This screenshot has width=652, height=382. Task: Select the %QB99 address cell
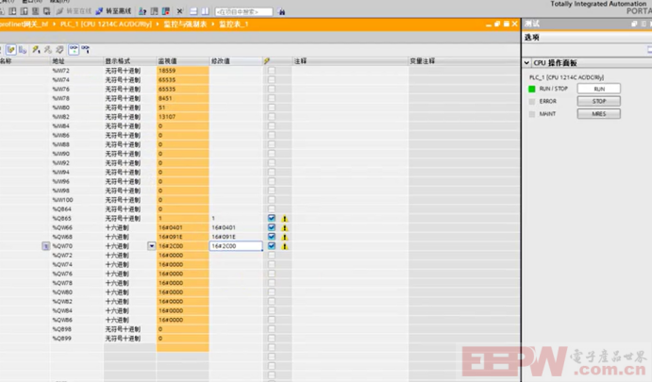pyautogui.click(x=77, y=339)
